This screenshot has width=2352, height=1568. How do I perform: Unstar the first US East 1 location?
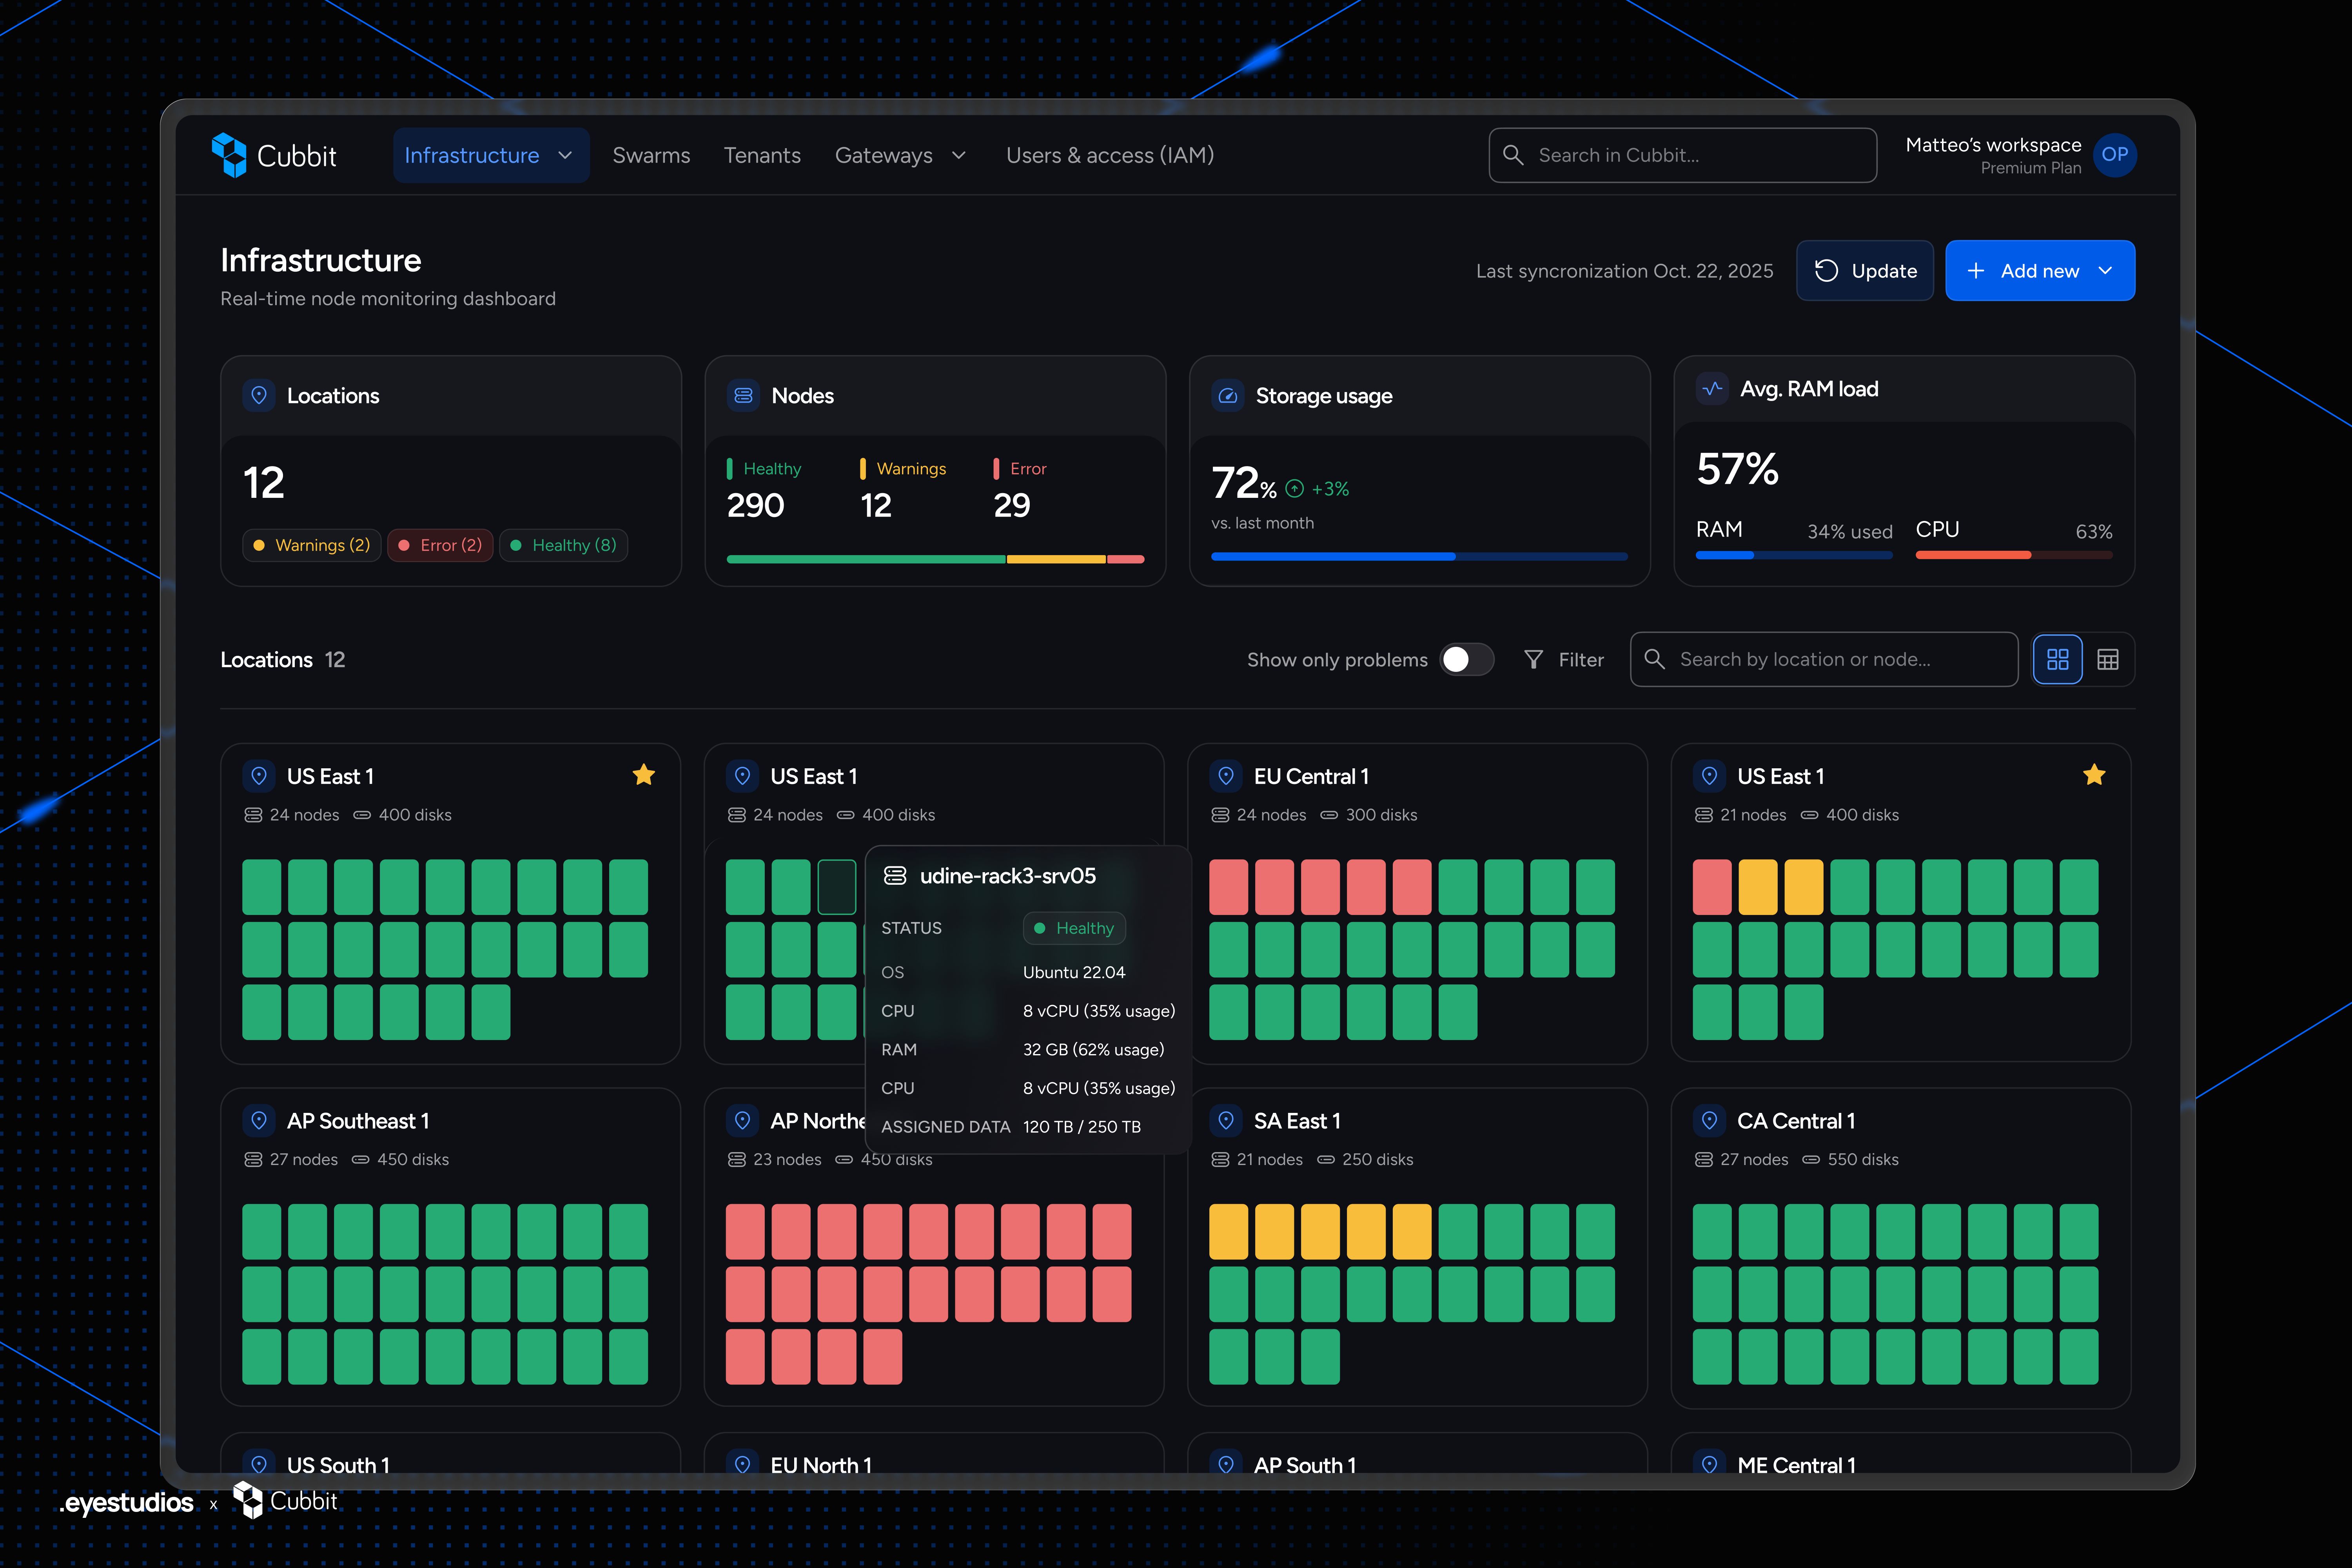tap(644, 775)
